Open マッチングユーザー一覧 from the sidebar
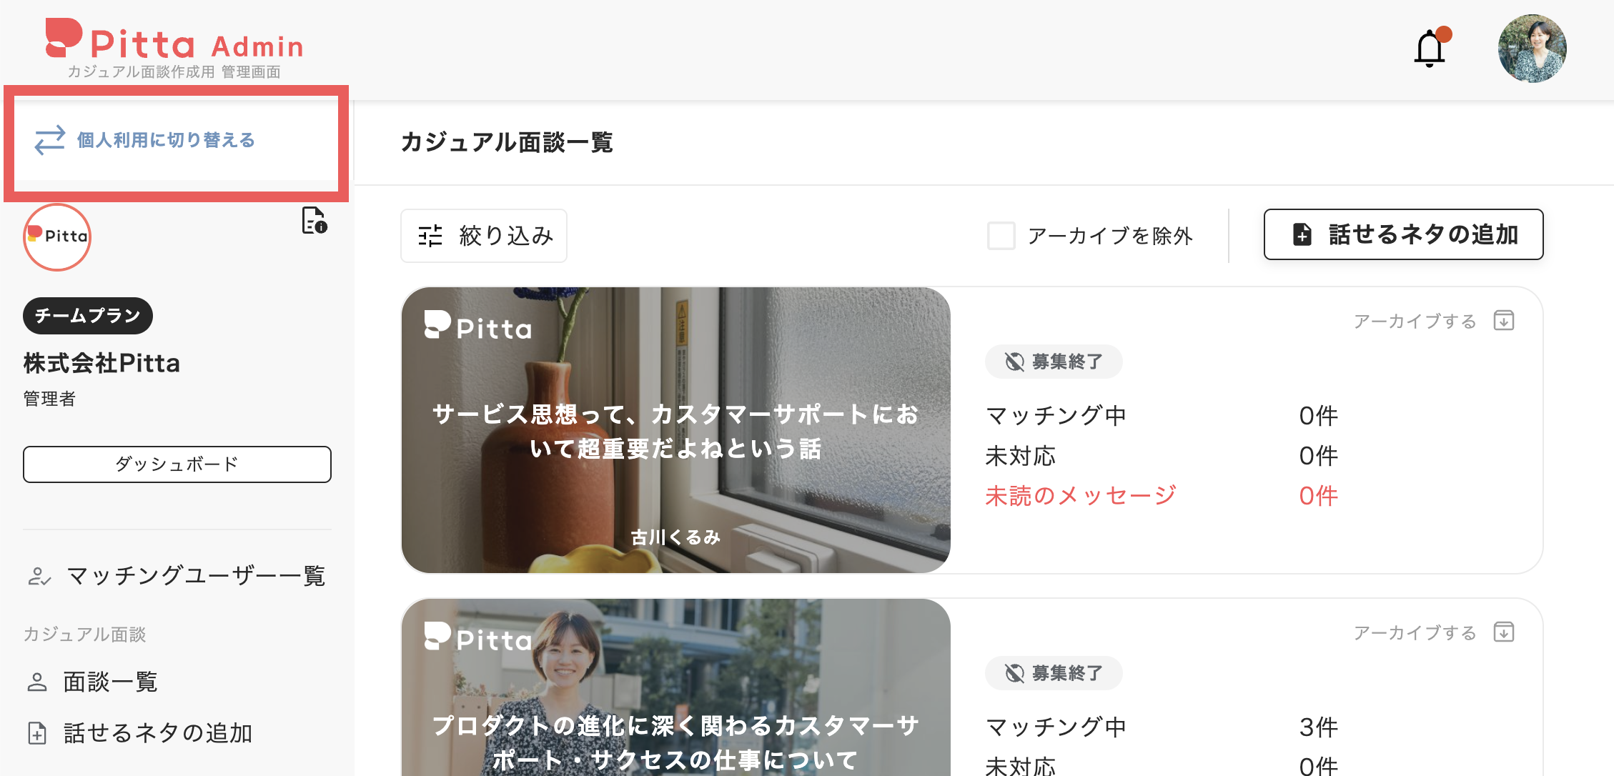1614x776 pixels. 195,576
